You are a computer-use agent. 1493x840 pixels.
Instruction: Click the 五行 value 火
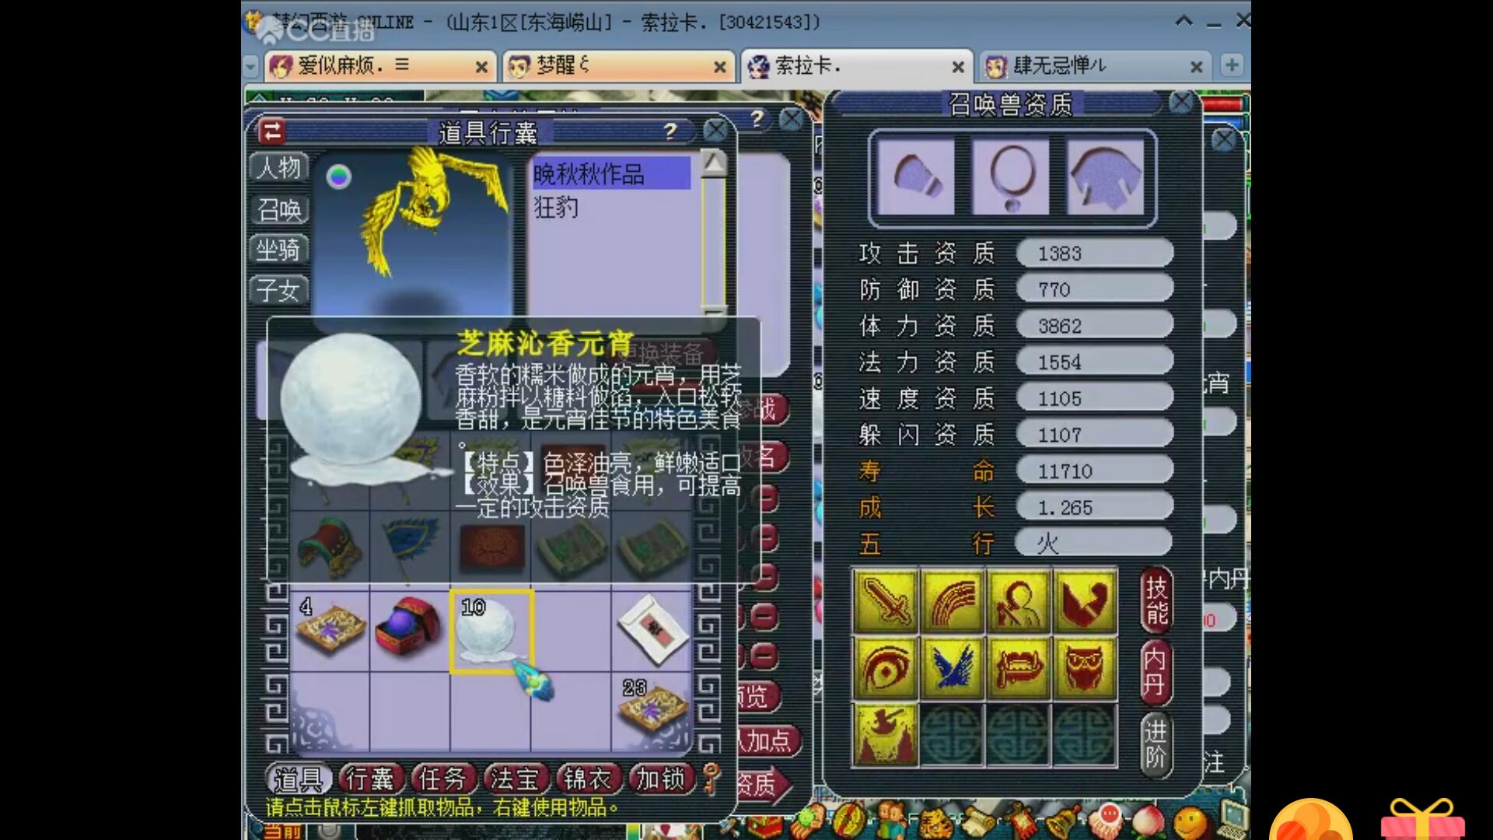[x=1095, y=543]
